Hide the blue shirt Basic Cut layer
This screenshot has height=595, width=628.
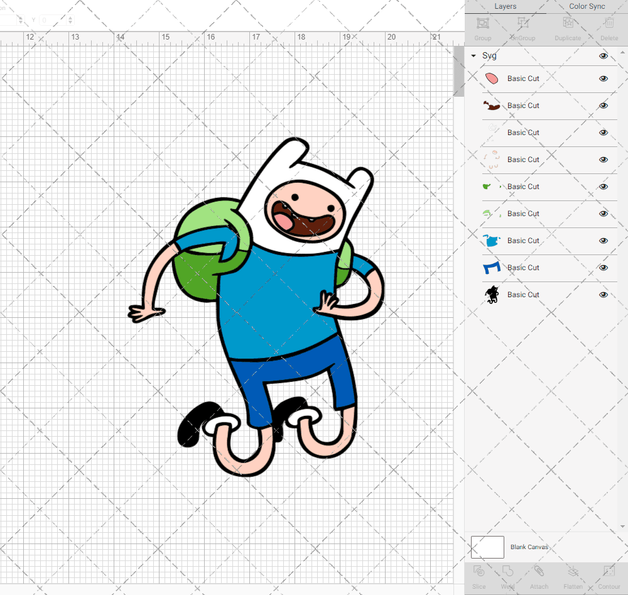tap(603, 241)
